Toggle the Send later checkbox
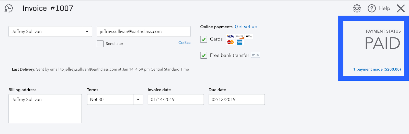409x134 pixels. 100,44
